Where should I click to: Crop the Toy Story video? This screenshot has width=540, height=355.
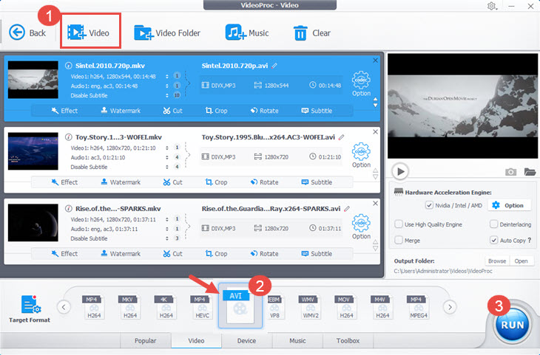216,182
